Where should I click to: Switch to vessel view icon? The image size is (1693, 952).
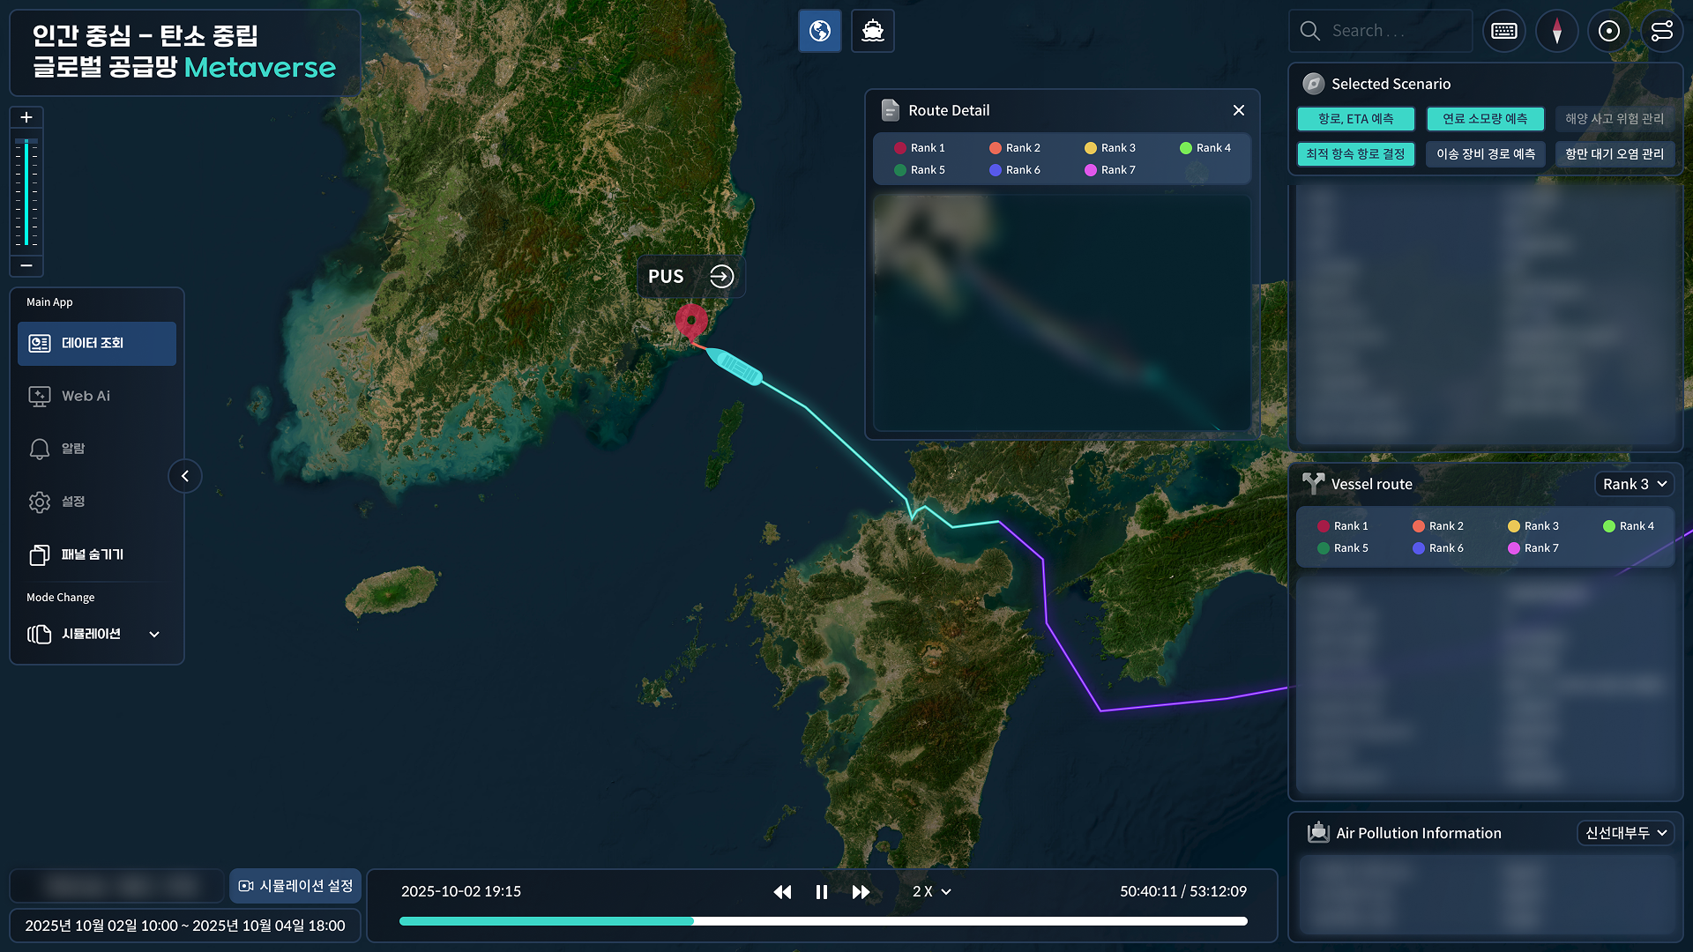[873, 31]
